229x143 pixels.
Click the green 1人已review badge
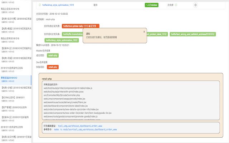152,5
